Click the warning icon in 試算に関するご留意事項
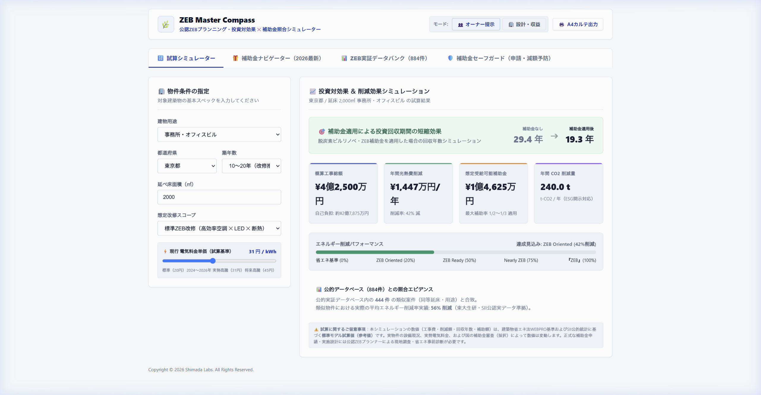Viewport: 761px width, 395px height. [x=316, y=329]
